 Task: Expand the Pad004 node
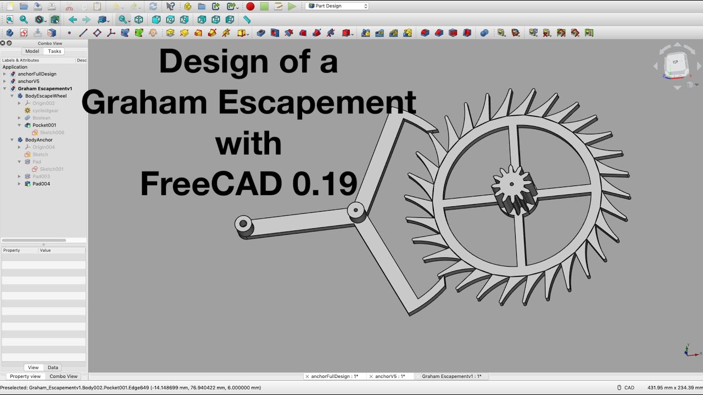(19, 184)
